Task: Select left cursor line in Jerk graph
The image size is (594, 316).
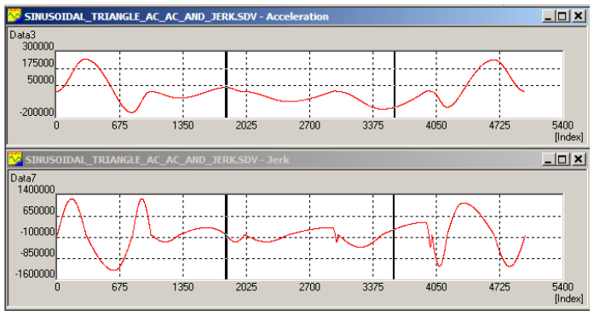Action: pos(226,237)
